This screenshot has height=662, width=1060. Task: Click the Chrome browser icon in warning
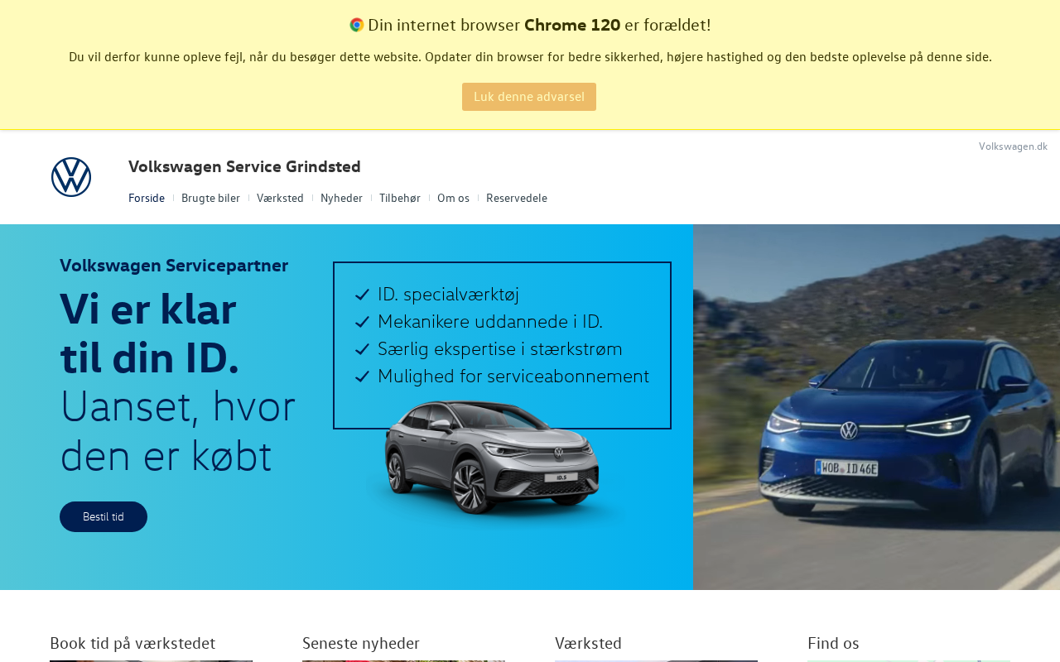coord(357,25)
